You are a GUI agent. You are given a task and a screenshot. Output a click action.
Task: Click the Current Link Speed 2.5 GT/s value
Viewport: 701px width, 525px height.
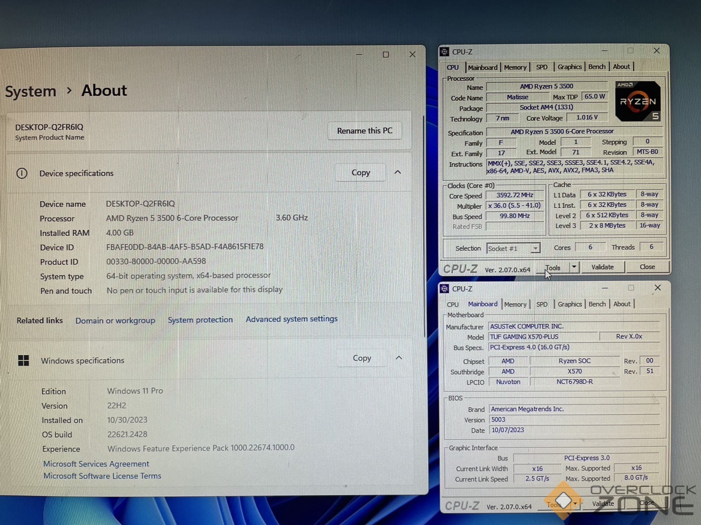pos(537,479)
